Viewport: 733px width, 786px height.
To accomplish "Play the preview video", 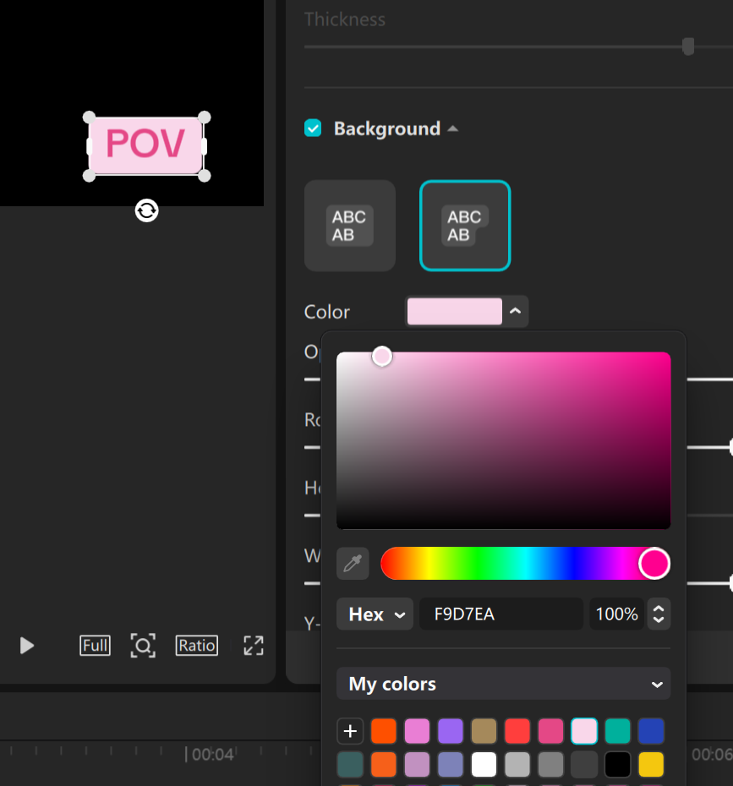I will [x=26, y=645].
